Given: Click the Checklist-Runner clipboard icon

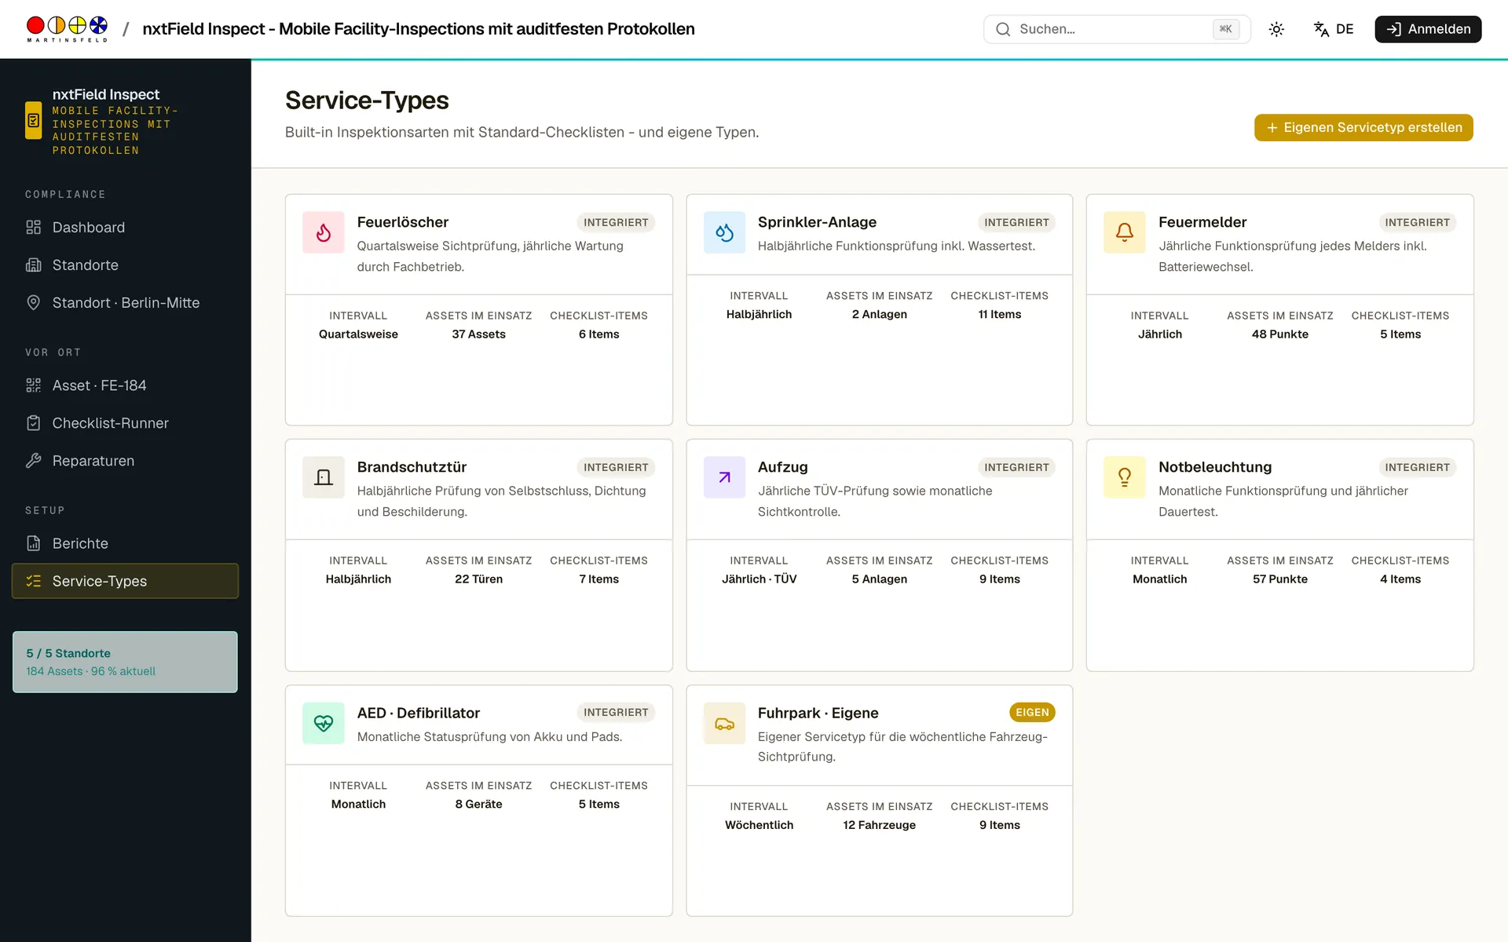Looking at the screenshot, I should 33,423.
